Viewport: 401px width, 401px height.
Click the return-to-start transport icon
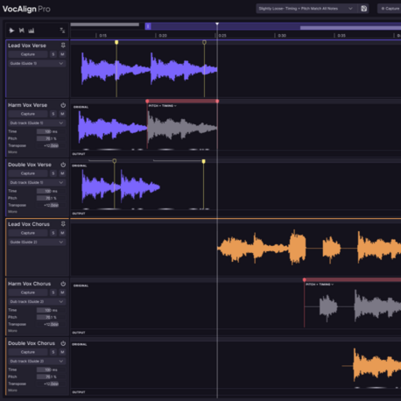tap(22, 31)
